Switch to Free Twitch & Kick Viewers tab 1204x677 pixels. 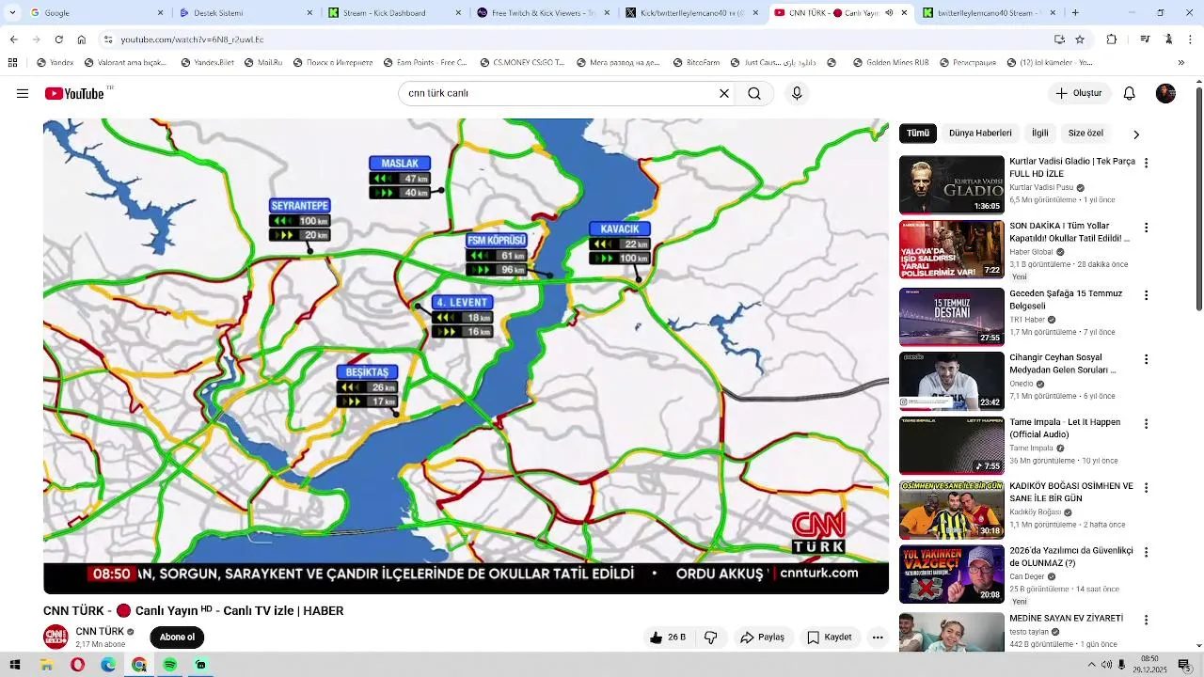click(543, 13)
